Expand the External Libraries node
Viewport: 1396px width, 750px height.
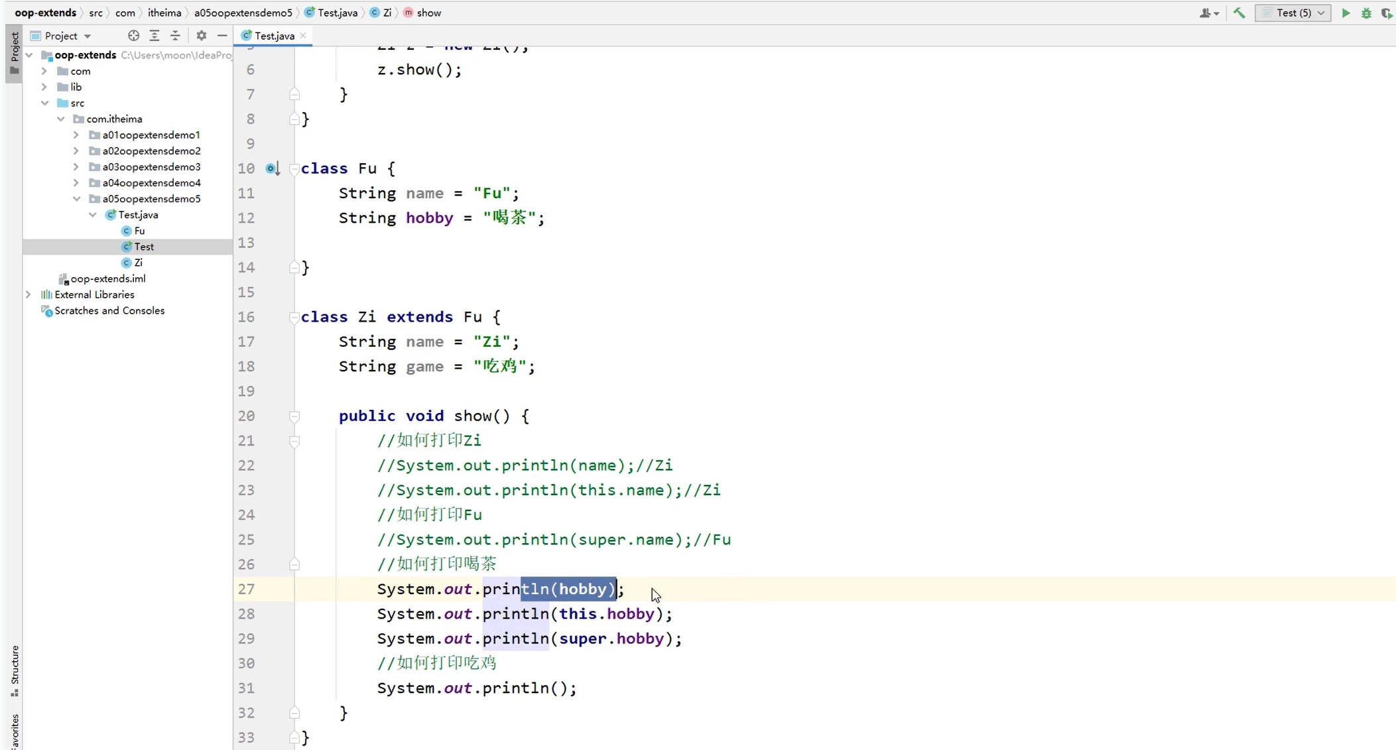pyautogui.click(x=29, y=294)
